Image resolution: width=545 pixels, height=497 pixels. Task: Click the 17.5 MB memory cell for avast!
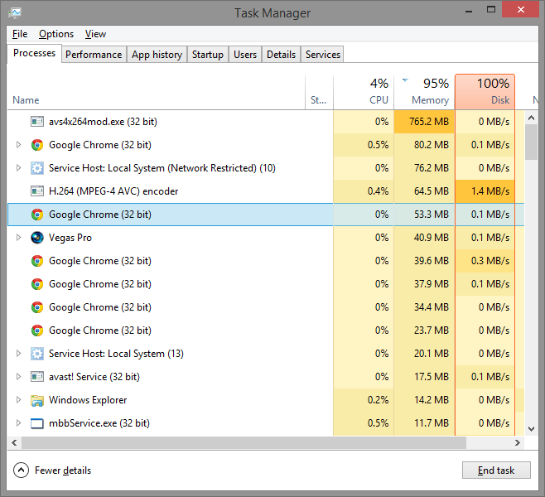coord(424,377)
